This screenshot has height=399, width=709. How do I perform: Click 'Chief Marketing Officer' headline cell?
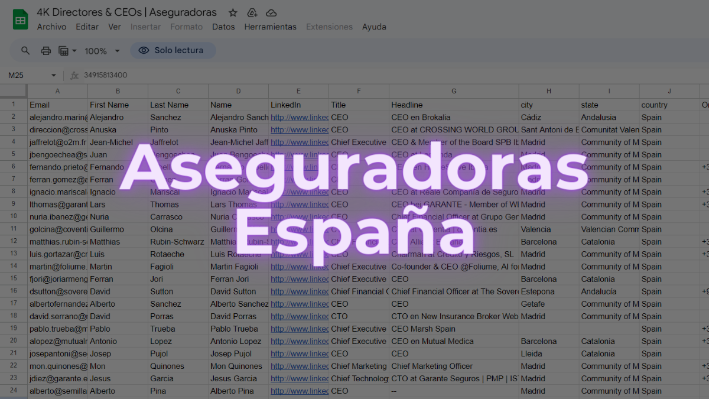point(454,366)
